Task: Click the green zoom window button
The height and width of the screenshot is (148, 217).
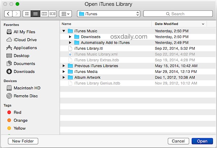Action: [17, 4]
